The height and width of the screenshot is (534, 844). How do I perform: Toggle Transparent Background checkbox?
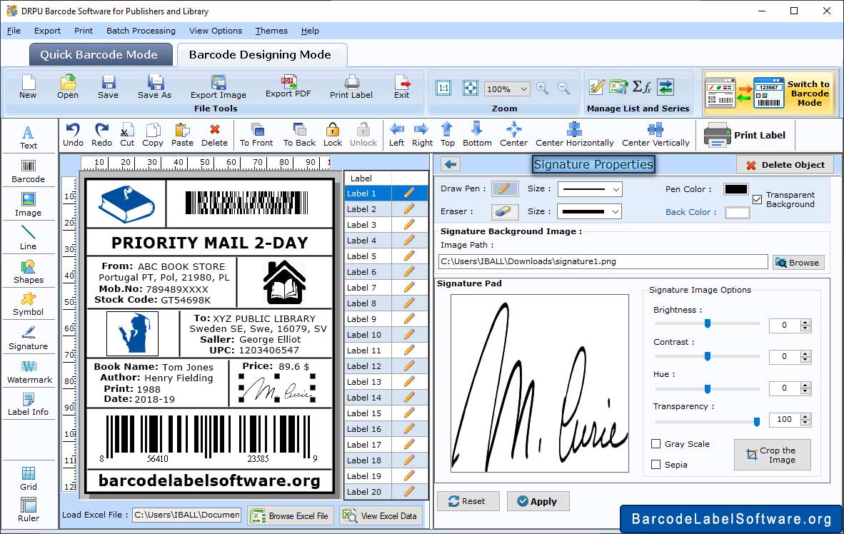coord(758,200)
